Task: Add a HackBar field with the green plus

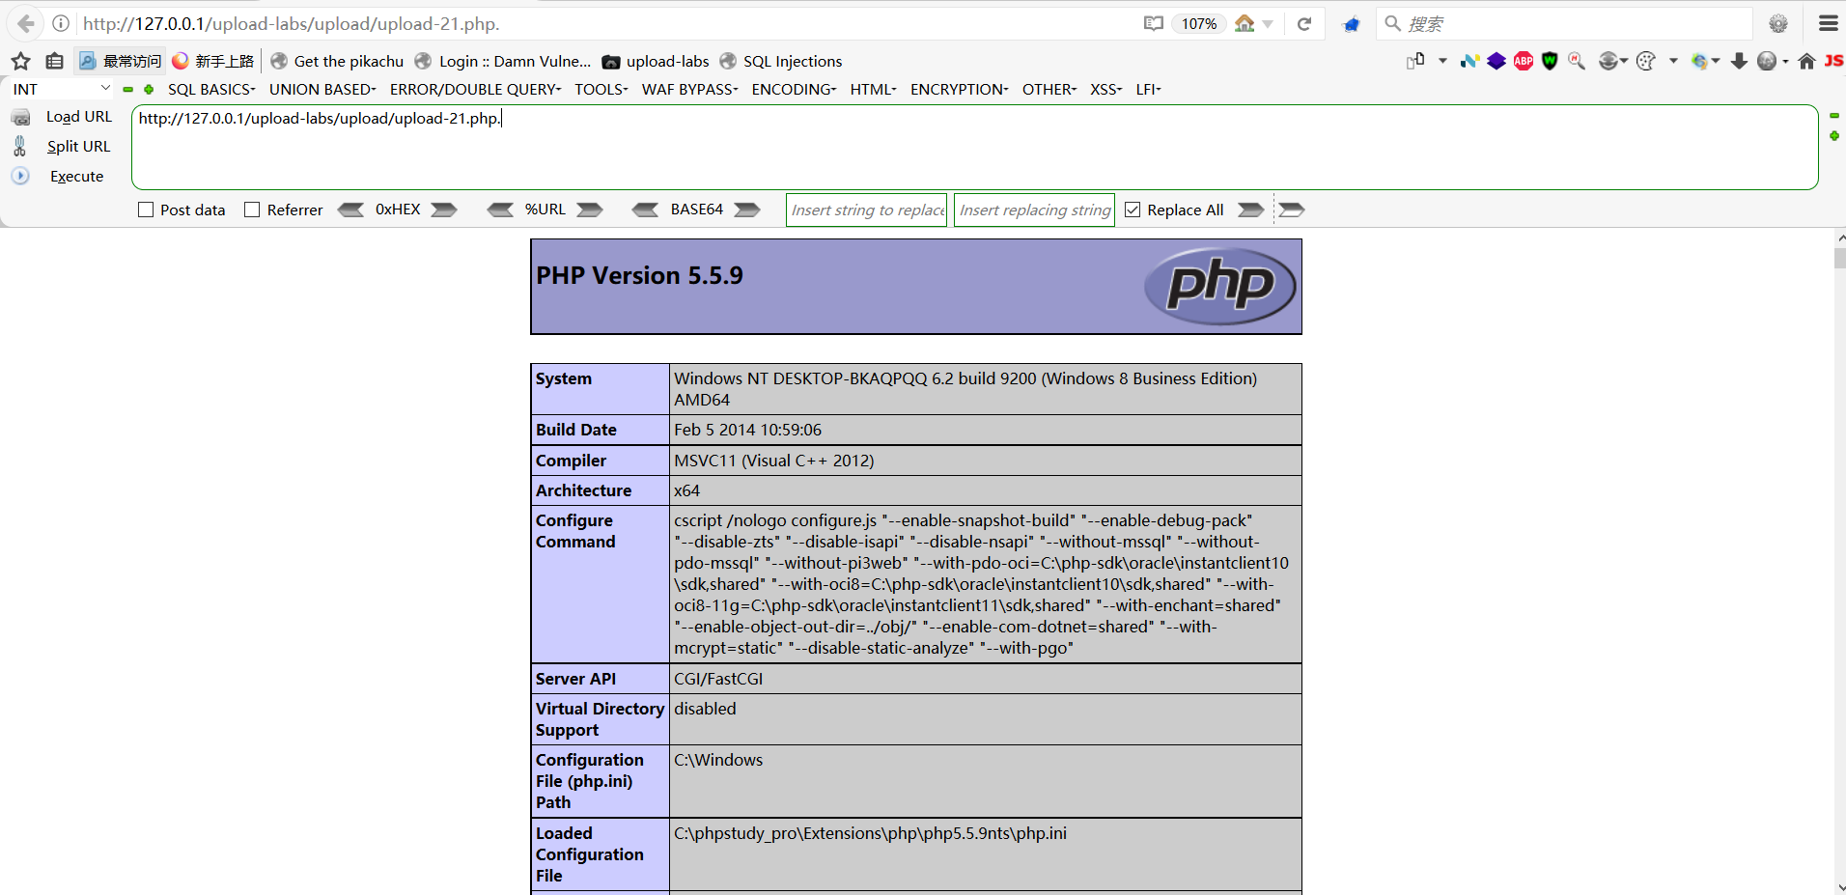Action: [149, 89]
